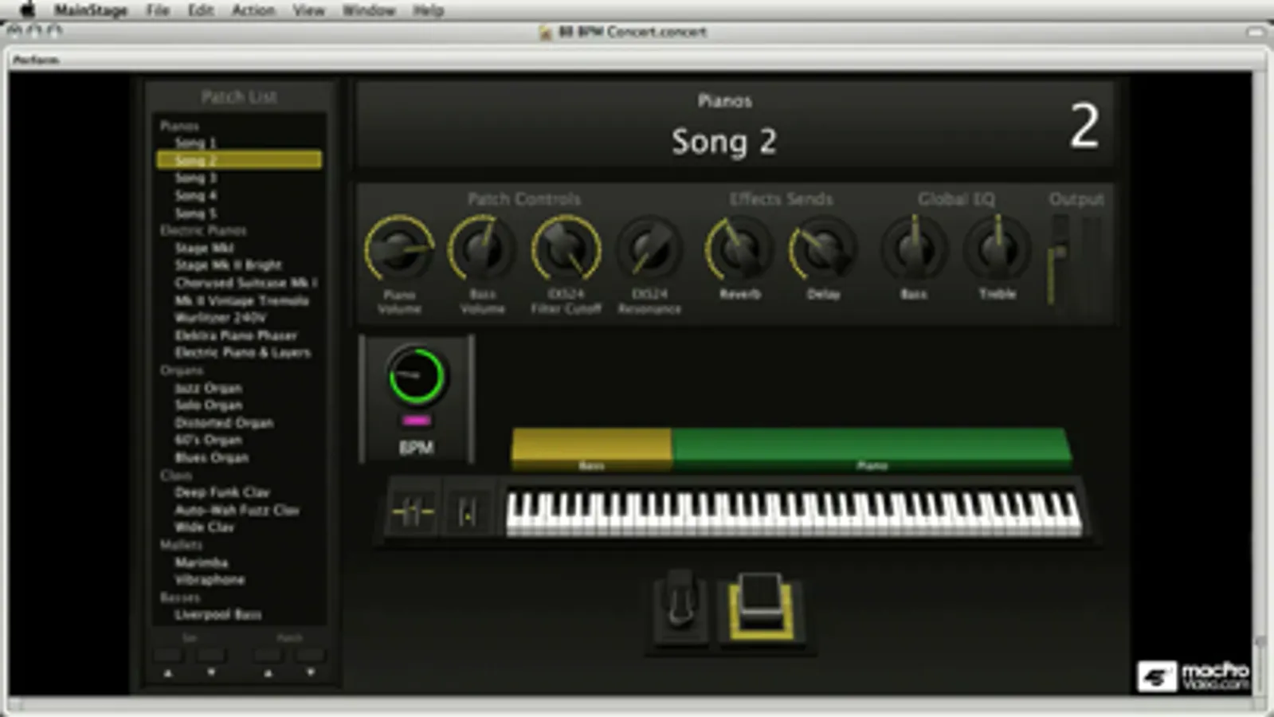The height and width of the screenshot is (717, 1274).
Task: Click the green Piano keyboard zone
Action: tap(872, 449)
